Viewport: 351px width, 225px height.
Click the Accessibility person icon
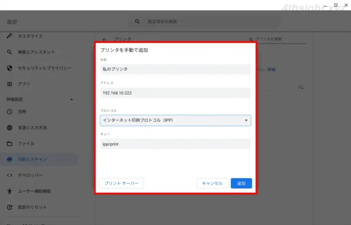[x=10, y=191]
